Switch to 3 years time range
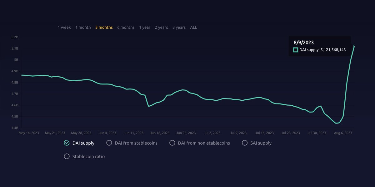This screenshot has width=375, height=187. pos(179,27)
